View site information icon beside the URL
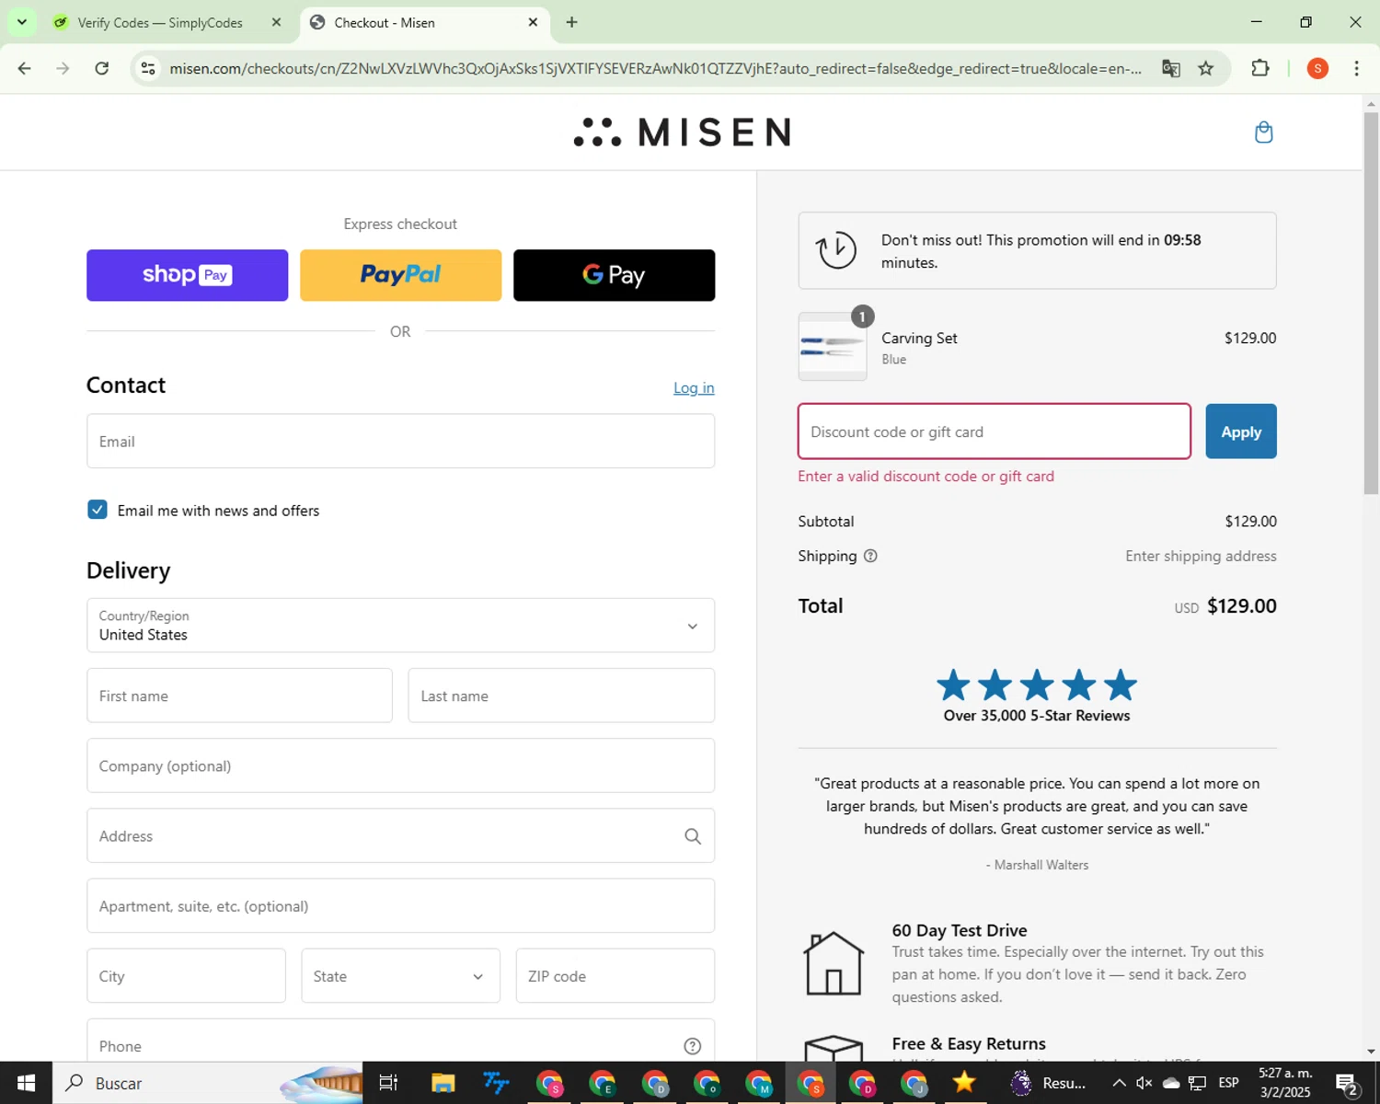 148,68
